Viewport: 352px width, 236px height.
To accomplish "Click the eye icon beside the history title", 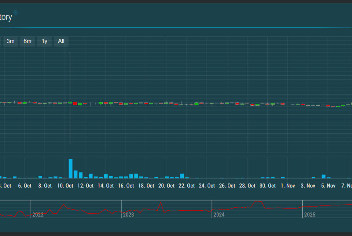I will tap(16, 13).
